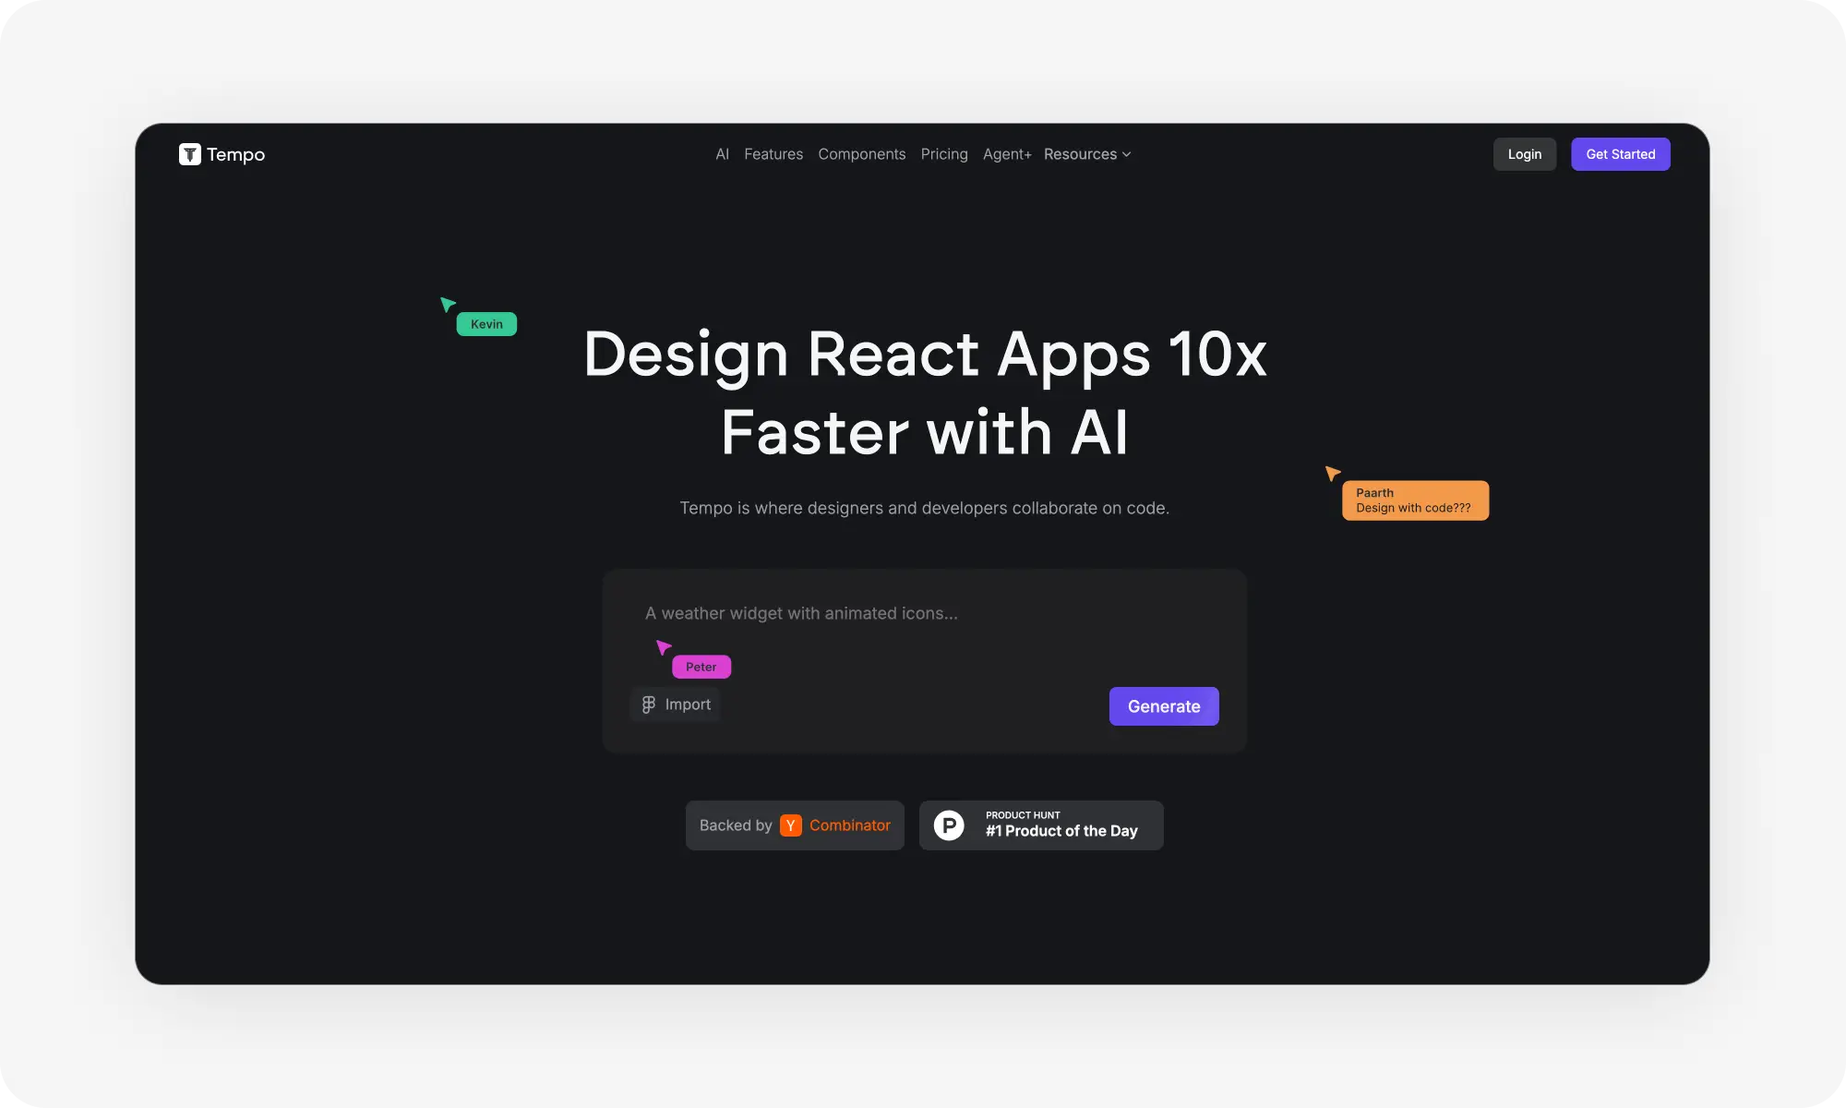The image size is (1846, 1108).
Task: Open the Features page
Action: click(x=773, y=154)
